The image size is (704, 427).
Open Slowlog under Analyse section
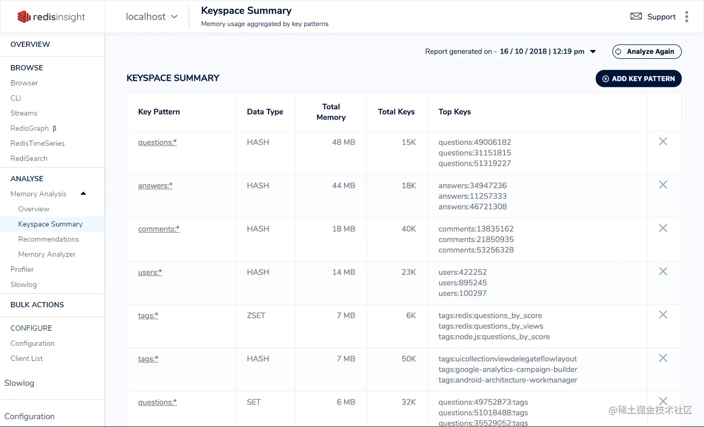(x=23, y=284)
